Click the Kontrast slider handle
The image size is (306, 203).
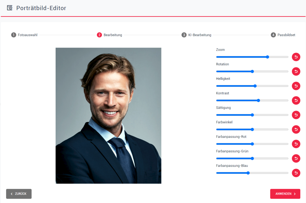[x=259, y=100]
